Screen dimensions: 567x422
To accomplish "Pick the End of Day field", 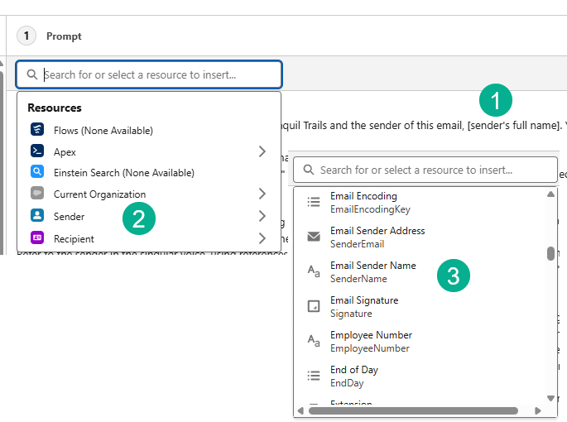I will click(x=354, y=376).
